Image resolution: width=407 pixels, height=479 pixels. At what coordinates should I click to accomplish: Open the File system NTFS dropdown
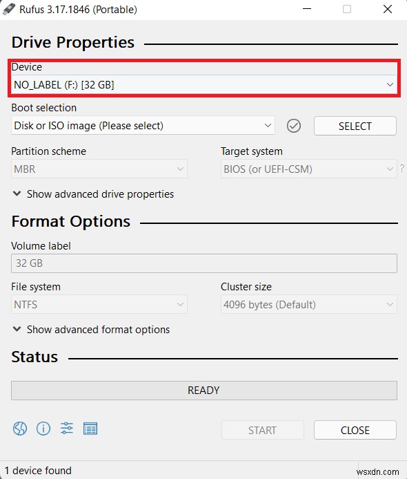tap(99, 304)
